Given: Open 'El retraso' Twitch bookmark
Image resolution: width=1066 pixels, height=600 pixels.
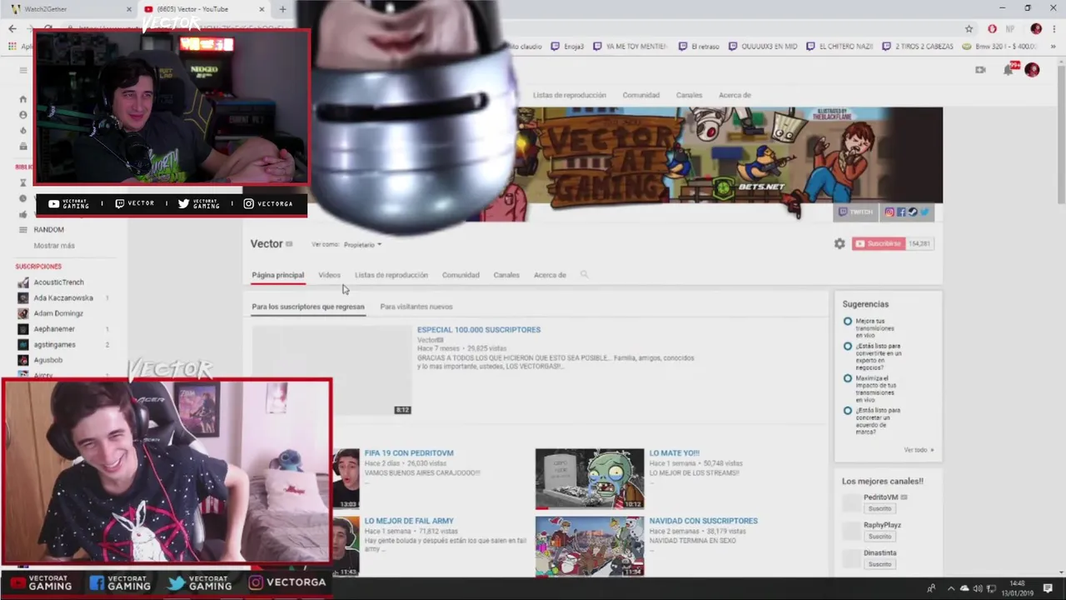Looking at the screenshot, I should (x=699, y=47).
